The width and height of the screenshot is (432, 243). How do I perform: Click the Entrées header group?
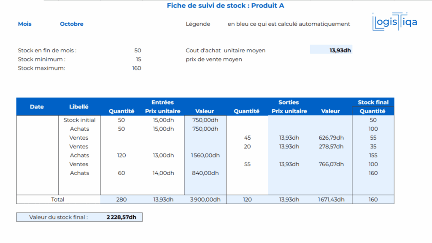tap(162, 102)
